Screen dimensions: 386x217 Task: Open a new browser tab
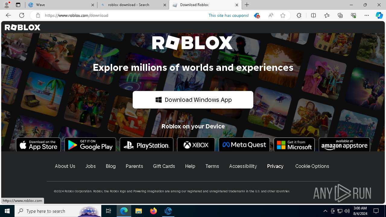coord(247,5)
